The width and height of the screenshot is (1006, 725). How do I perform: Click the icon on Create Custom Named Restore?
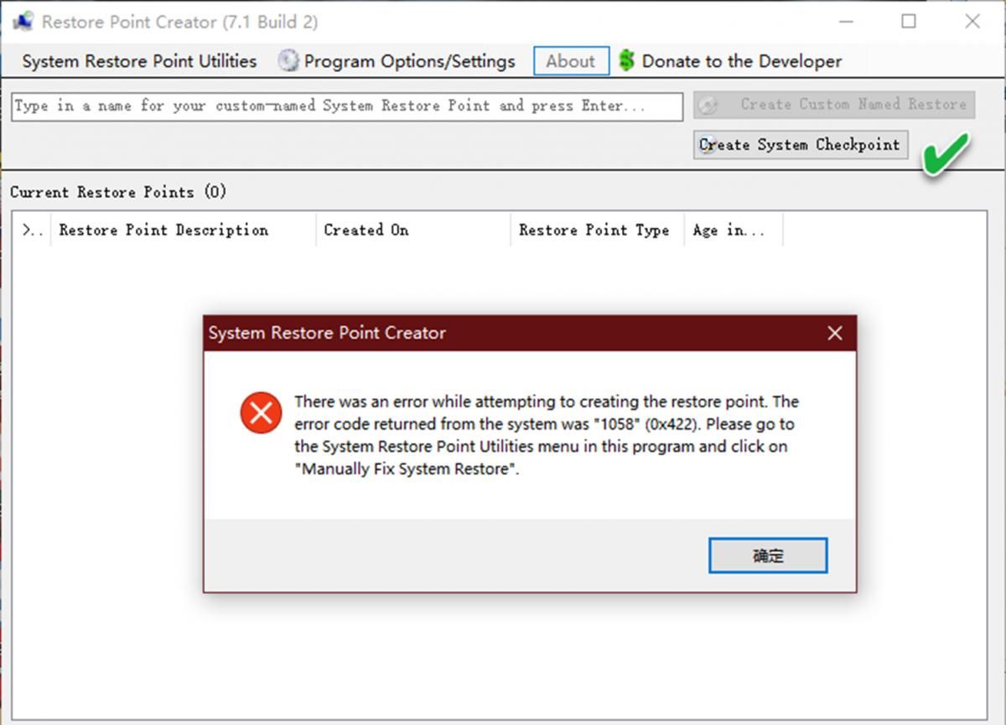708,105
